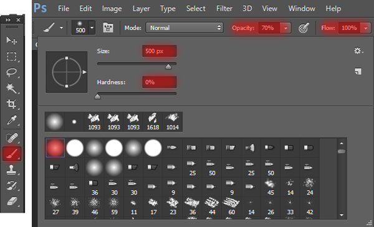Click the brush angle and roundness preview
Image resolution: width=374 pixels, height=227 pixels.
pos(67,72)
